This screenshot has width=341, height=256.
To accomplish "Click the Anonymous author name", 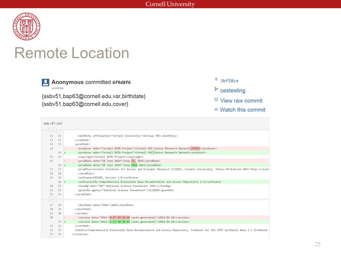I will tap(67, 82).
